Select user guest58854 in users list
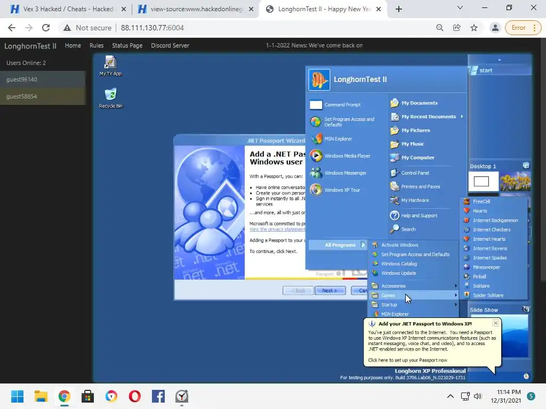 [43, 96]
